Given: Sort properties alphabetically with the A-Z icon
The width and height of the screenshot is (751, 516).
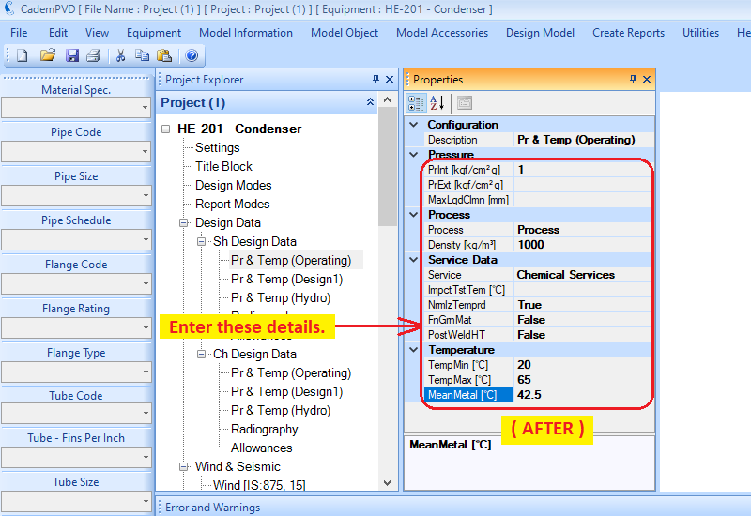Looking at the screenshot, I should tap(438, 102).
